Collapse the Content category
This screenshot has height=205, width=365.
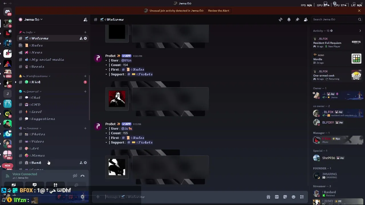point(30,128)
